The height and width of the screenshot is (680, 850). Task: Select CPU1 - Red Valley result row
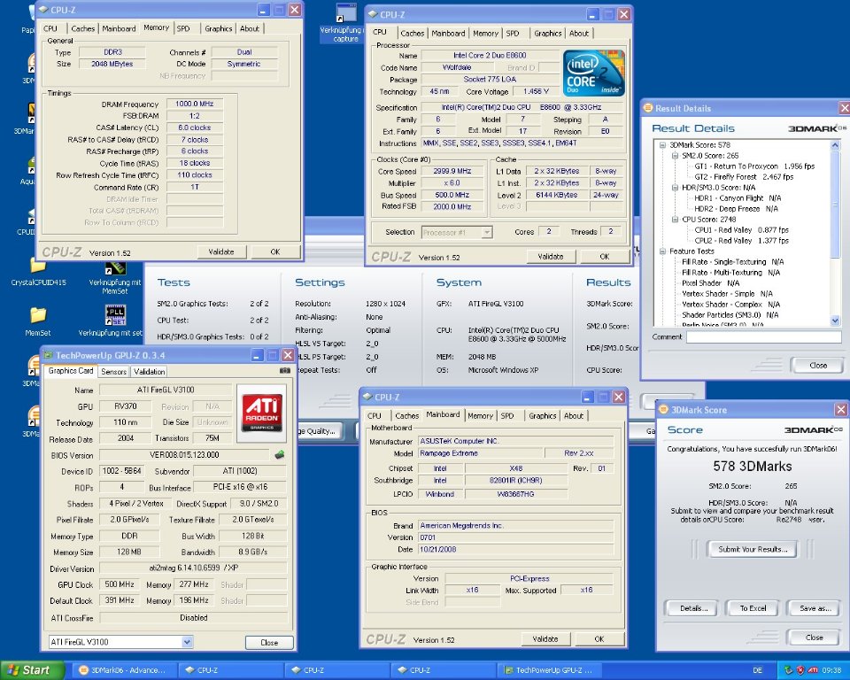[741, 230]
